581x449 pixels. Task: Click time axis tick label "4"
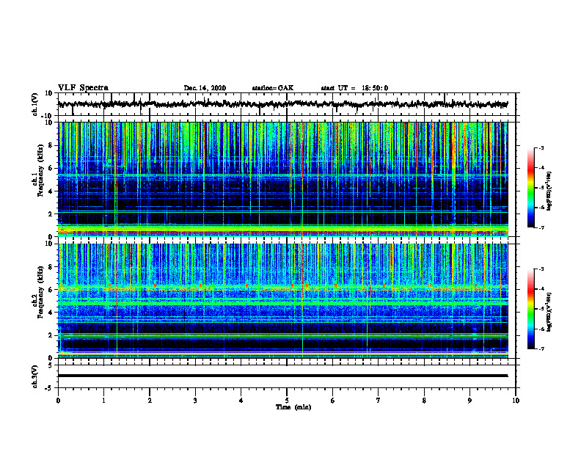tap(241, 401)
